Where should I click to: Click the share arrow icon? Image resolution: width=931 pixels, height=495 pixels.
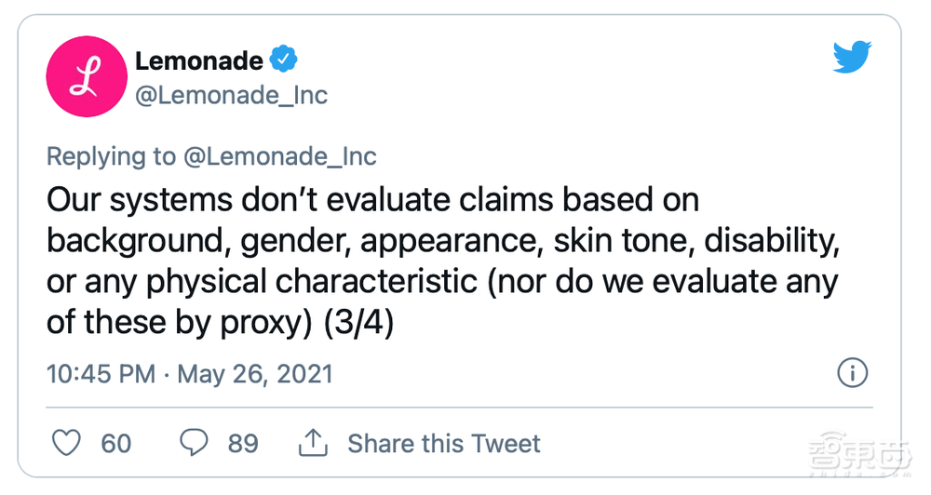(x=314, y=443)
